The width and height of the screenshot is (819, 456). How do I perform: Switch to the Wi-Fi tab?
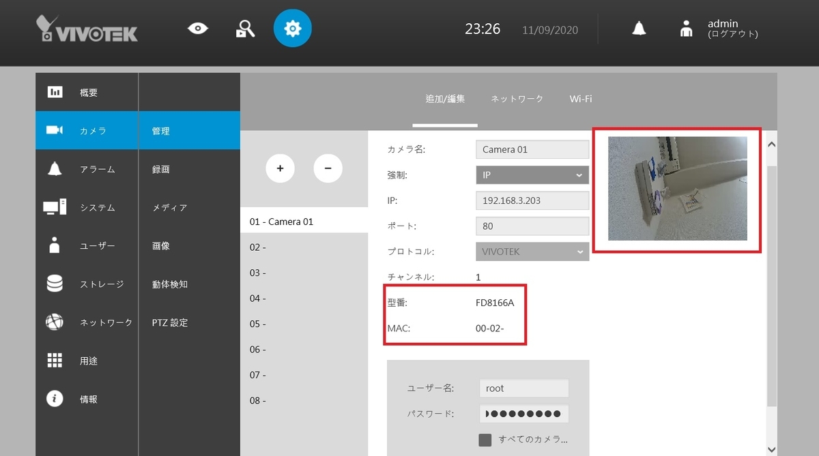[580, 98]
